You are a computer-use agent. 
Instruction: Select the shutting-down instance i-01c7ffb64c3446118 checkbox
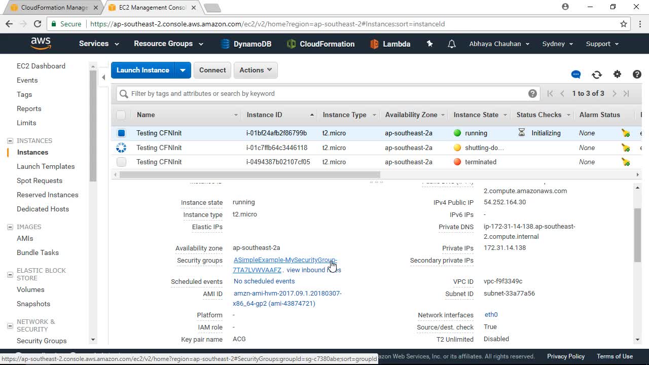click(x=121, y=148)
